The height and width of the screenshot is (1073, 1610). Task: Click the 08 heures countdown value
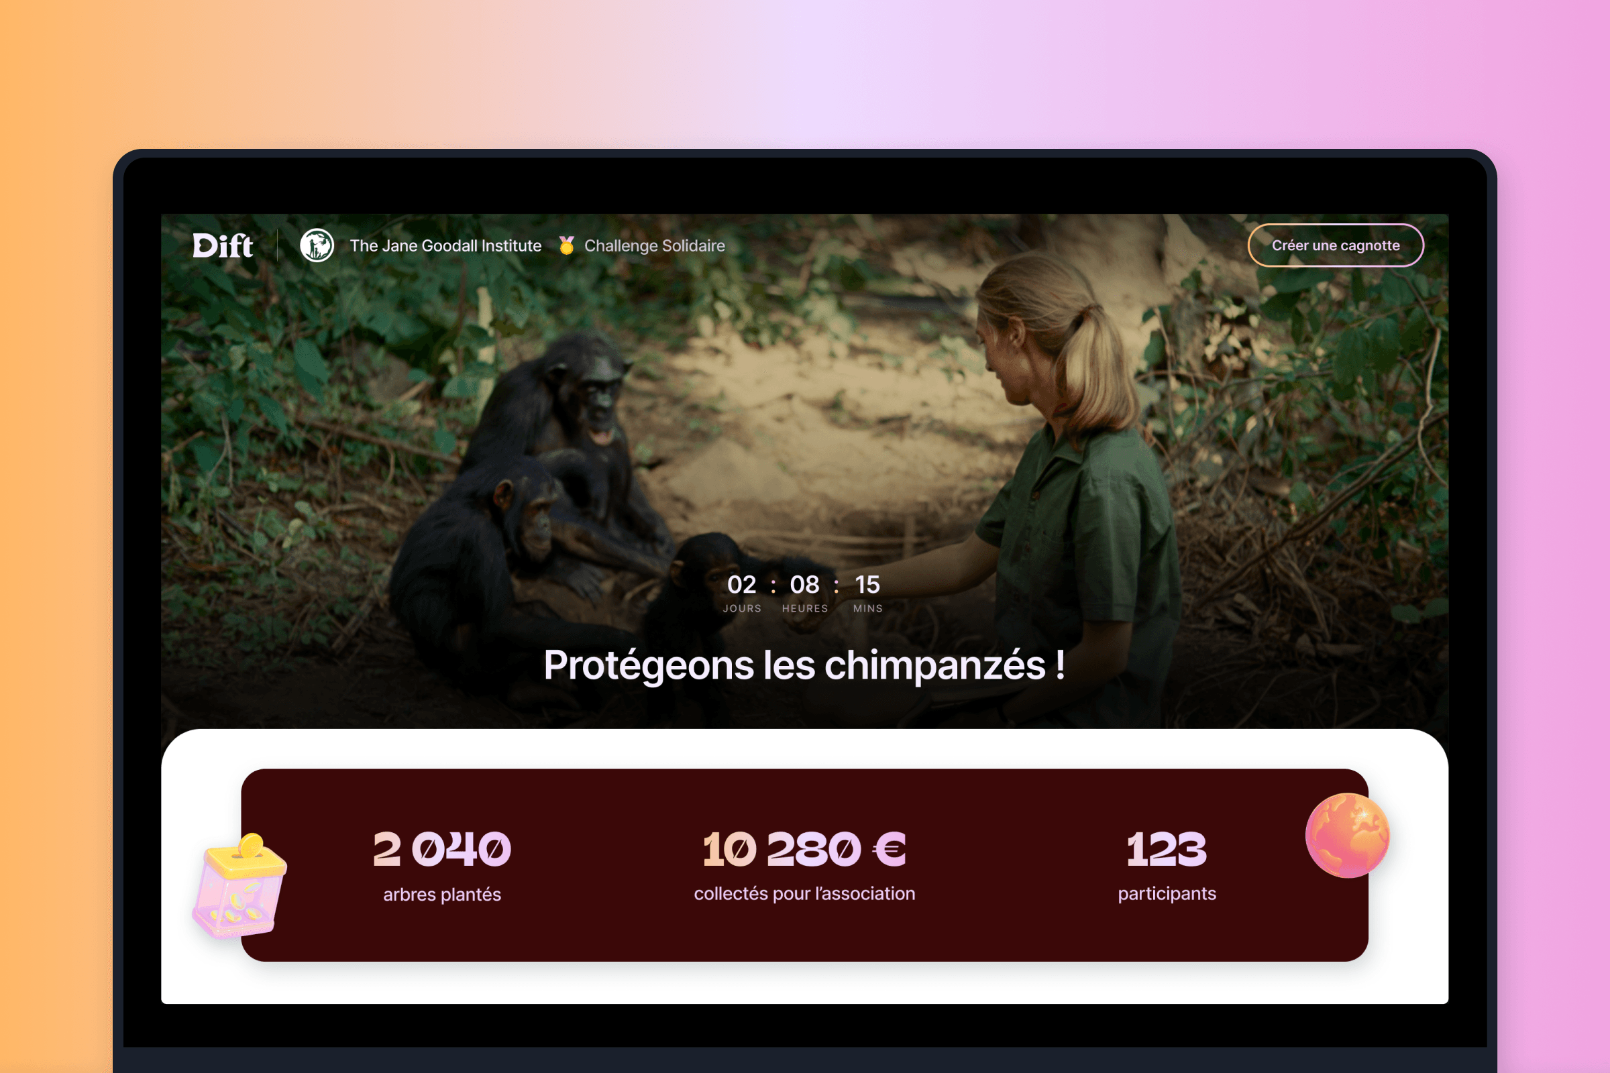pos(804,584)
